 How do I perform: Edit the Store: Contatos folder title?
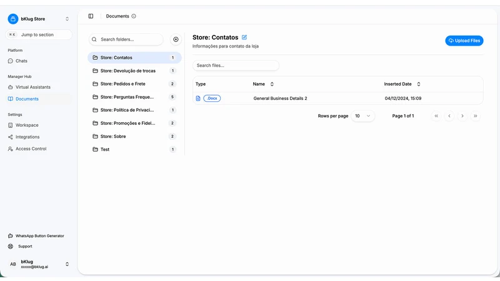click(244, 37)
